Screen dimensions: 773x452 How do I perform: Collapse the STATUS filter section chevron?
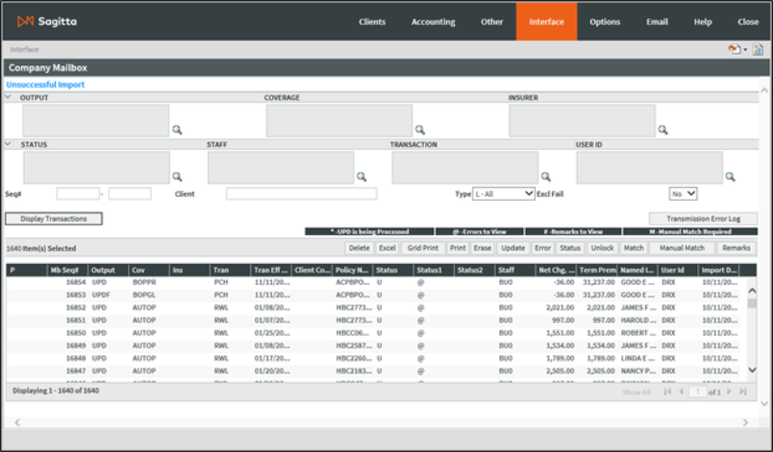click(x=9, y=145)
